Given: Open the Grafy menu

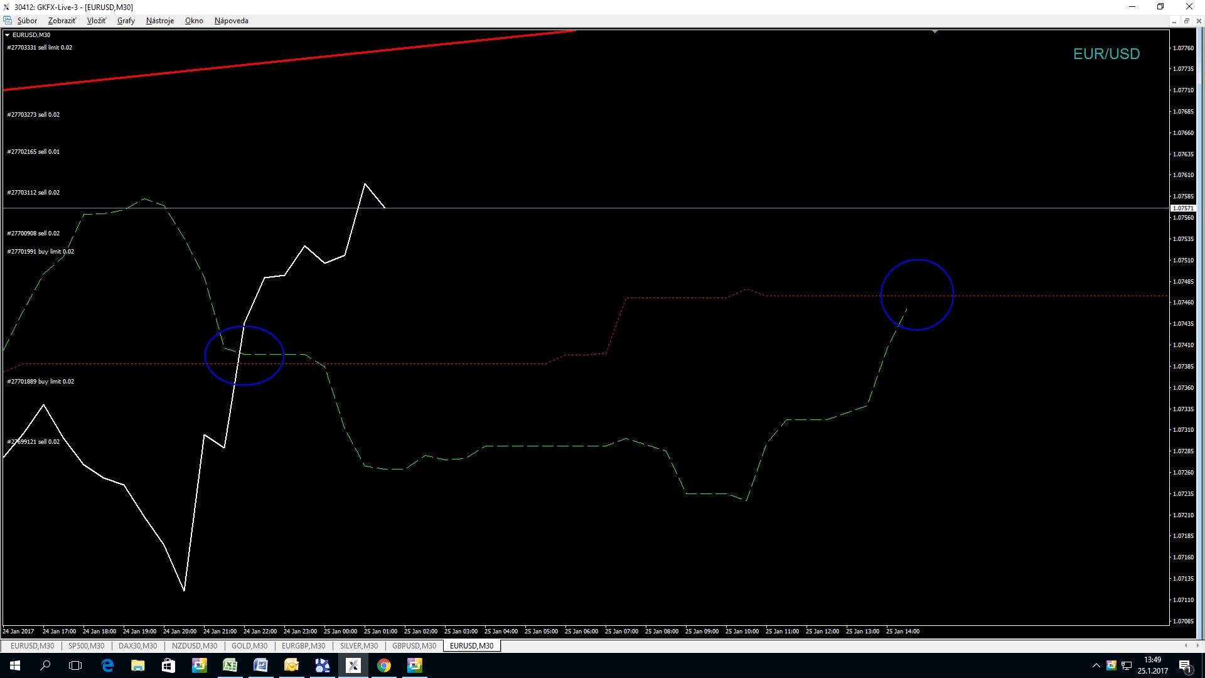Looking at the screenshot, I should pos(126,21).
